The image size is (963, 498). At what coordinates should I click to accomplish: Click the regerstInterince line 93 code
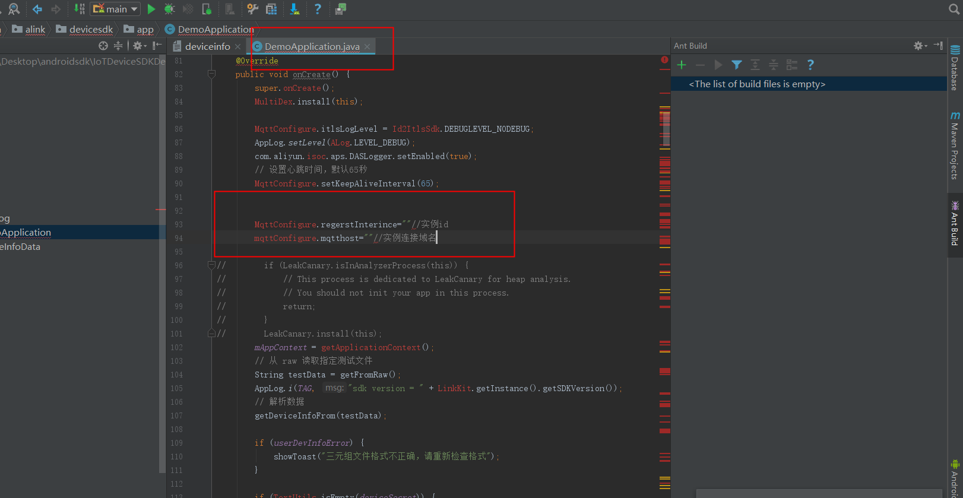tap(351, 224)
